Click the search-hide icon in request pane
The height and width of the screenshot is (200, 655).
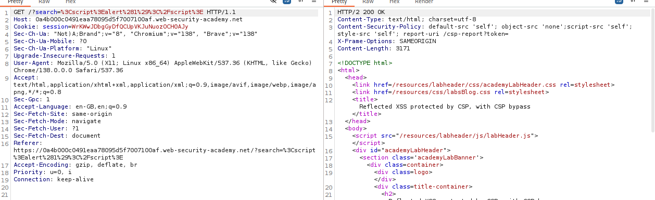tap(274, 2)
